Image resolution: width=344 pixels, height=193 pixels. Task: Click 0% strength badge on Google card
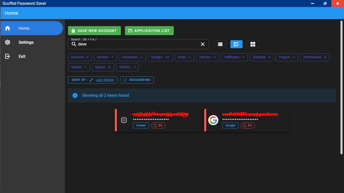248,125
